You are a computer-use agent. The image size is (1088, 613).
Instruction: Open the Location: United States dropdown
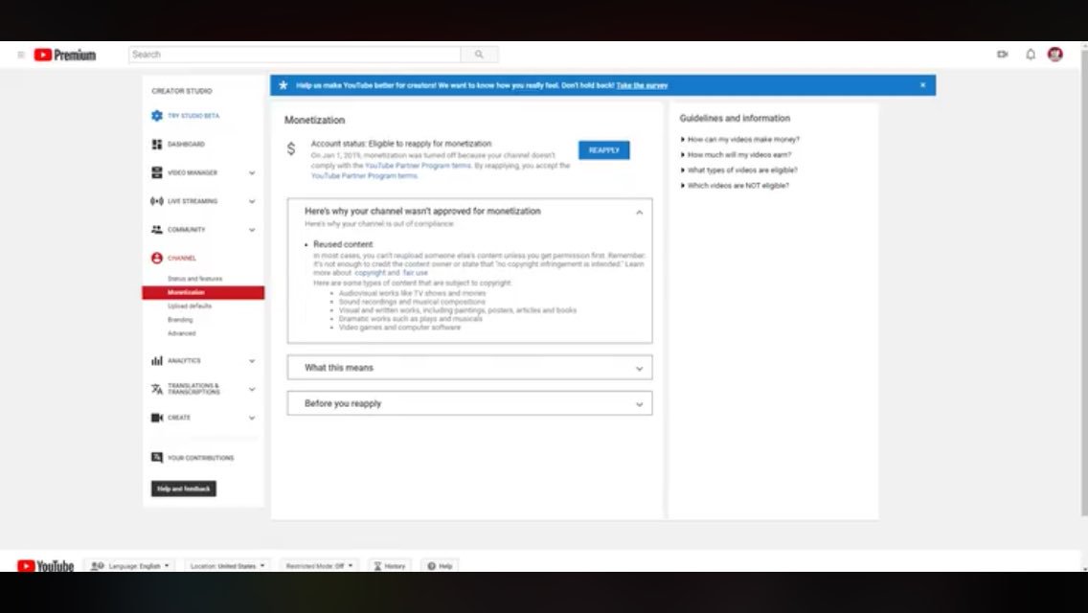[227, 566]
